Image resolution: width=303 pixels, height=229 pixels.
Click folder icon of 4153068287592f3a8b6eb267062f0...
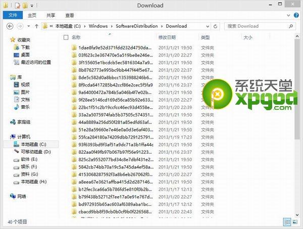click(74, 174)
